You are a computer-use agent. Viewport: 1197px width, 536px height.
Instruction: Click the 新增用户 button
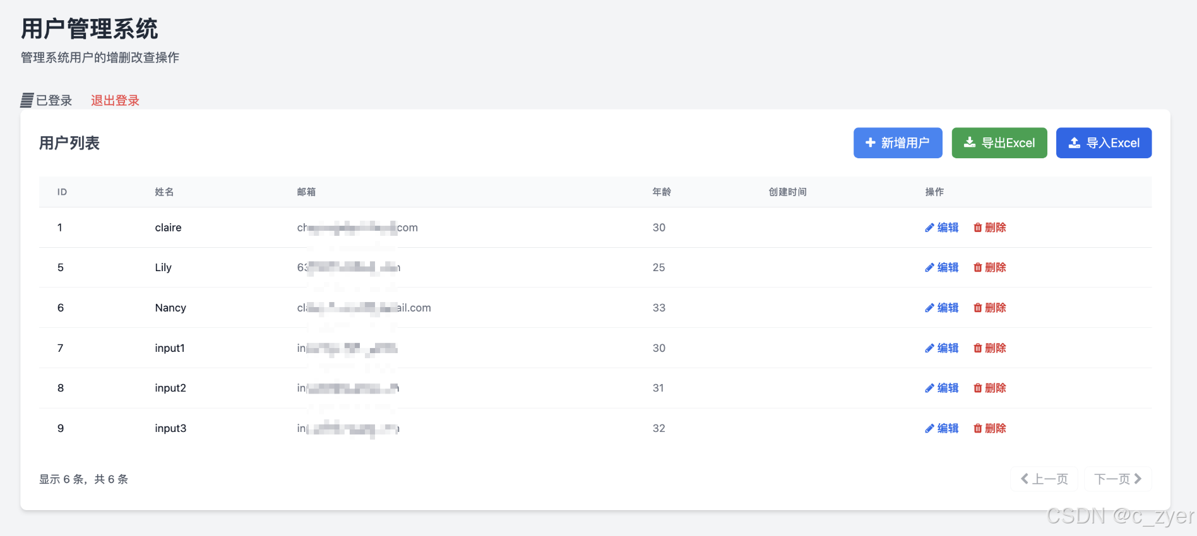(898, 143)
